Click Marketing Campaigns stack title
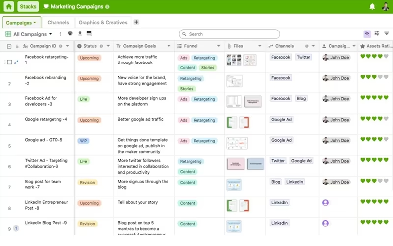This screenshot has height=246, width=393. (77, 7)
